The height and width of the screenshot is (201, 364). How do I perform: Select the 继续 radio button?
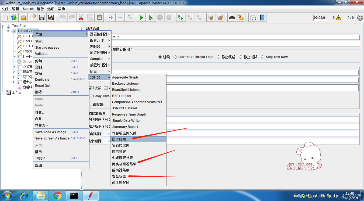(160, 57)
